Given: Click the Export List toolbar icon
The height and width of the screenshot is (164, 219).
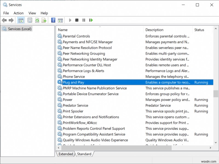Looking at the screenshot, I should pyautogui.click(x=44, y=20).
